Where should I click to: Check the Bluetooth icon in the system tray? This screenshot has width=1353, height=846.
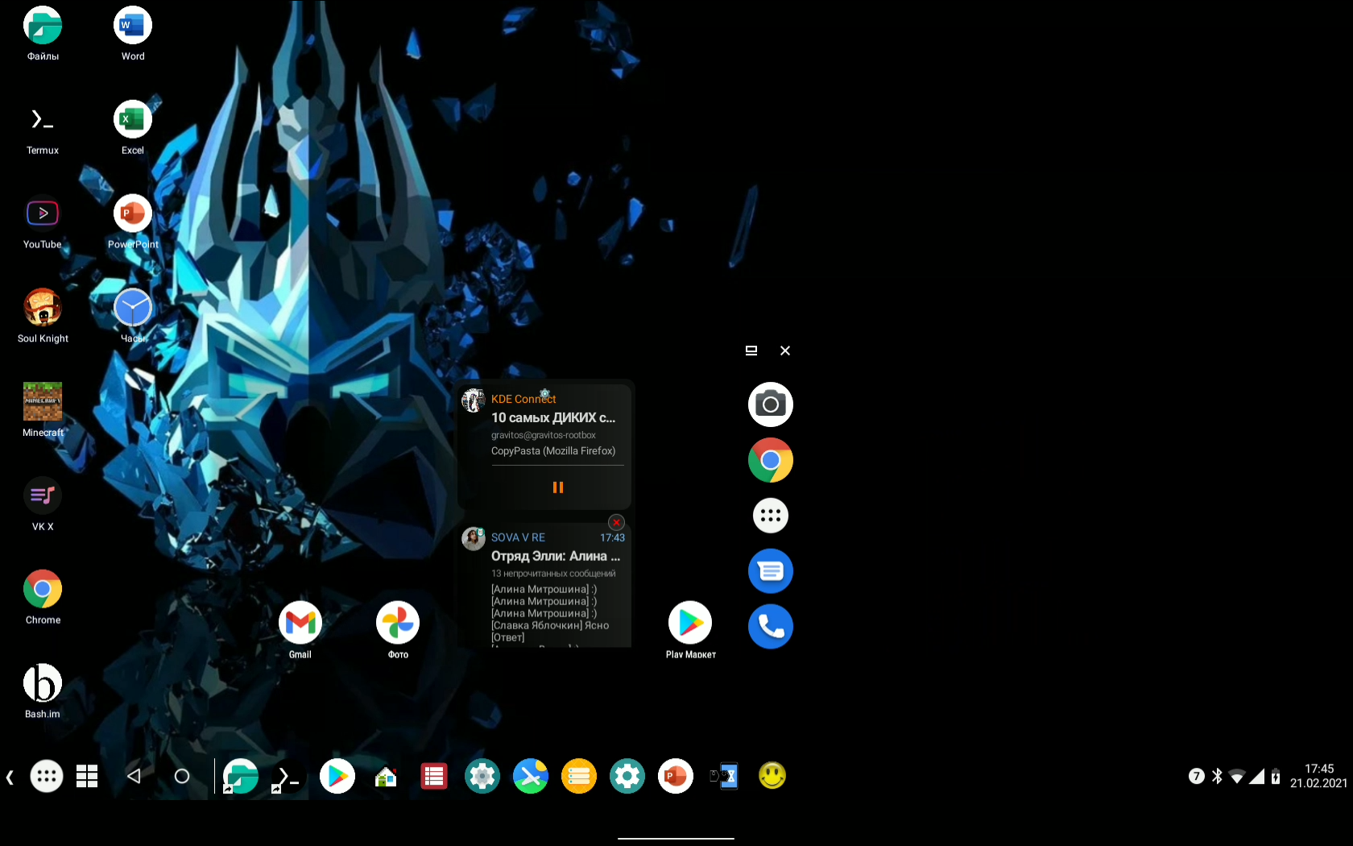[1216, 776]
